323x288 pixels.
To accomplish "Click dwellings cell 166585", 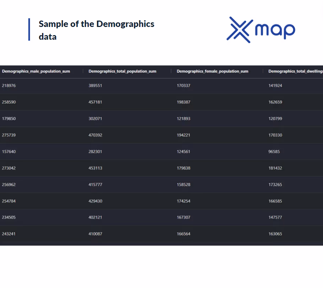I will coord(275,201).
